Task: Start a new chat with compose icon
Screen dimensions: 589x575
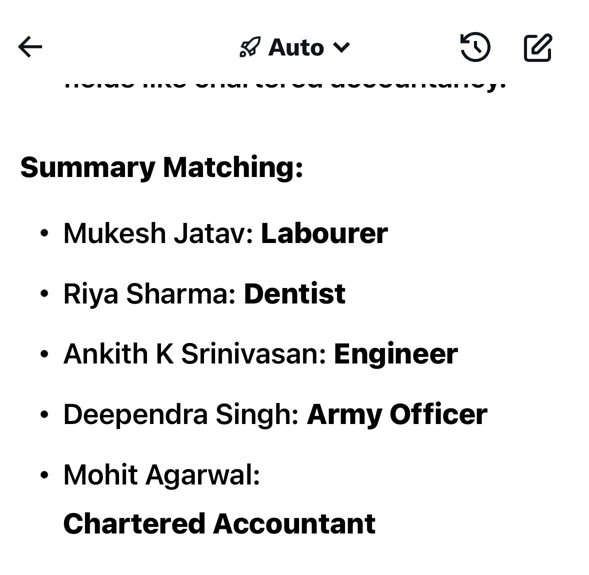Action: (537, 47)
